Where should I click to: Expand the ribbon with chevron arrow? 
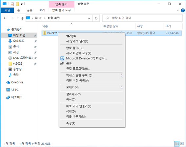point(177,10)
